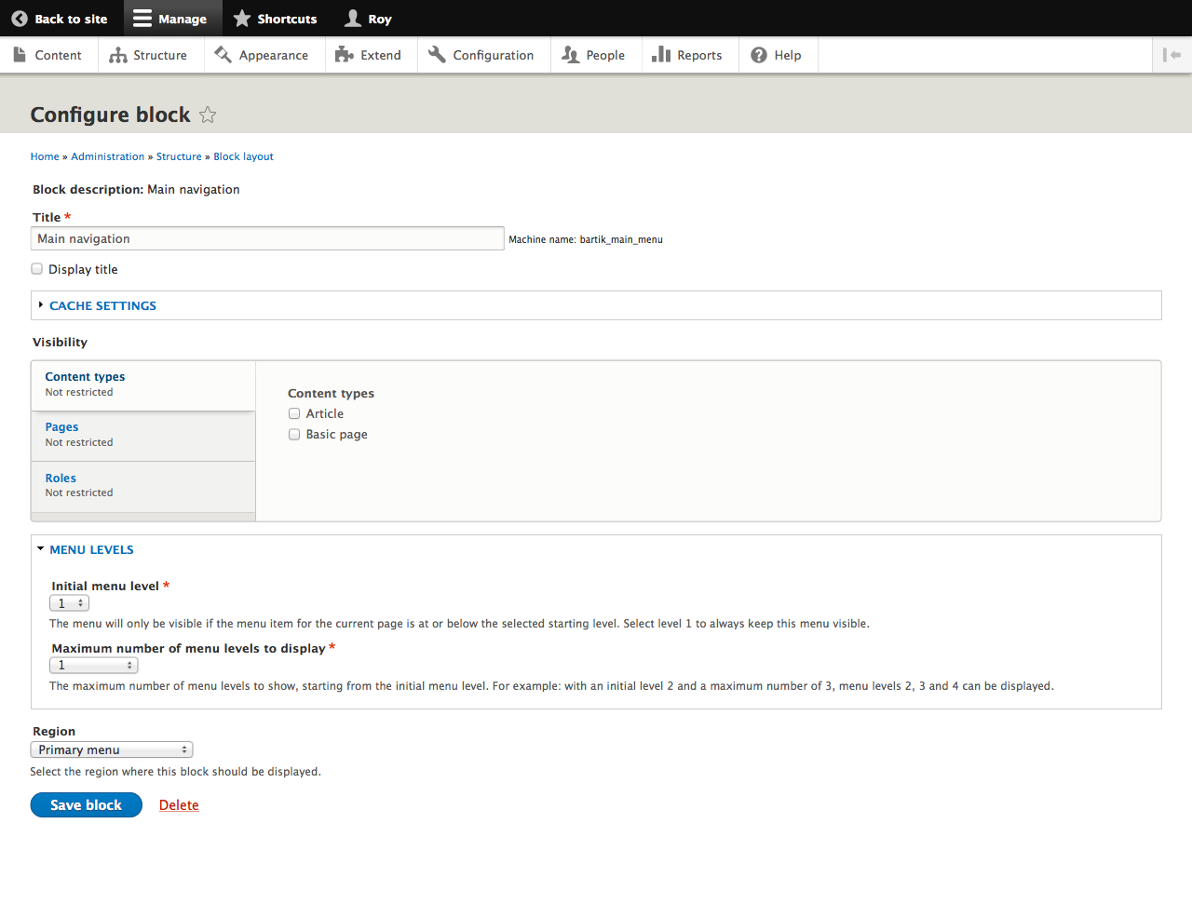Screen dimensions: 1192x904
Task: Click the People icon in the toolbar
Action: (x=570, y=55)
